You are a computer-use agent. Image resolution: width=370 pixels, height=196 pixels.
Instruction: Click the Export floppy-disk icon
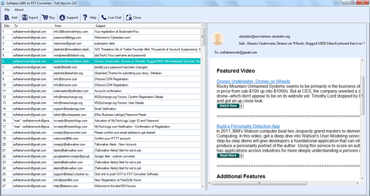(x=24, y=17)
